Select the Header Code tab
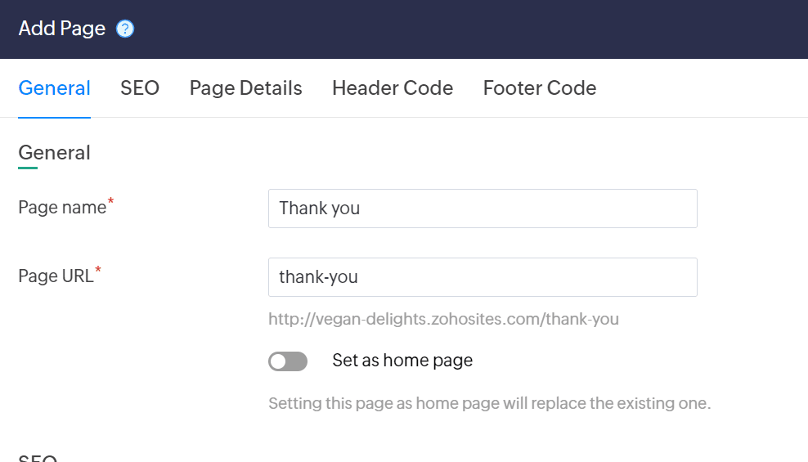 [393, 88]
